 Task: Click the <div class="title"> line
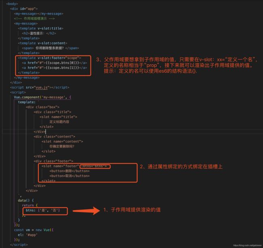[x=52, y=112]
